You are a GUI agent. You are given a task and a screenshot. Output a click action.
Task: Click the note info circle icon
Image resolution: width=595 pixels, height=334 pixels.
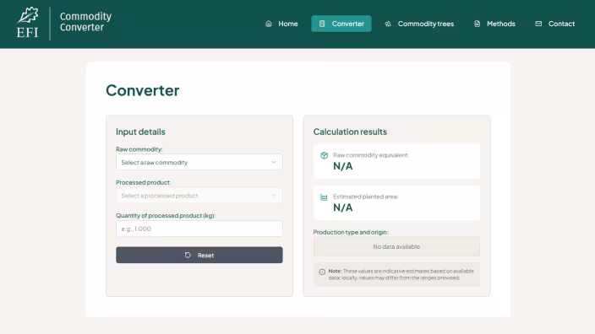click(x=322, y=272)
